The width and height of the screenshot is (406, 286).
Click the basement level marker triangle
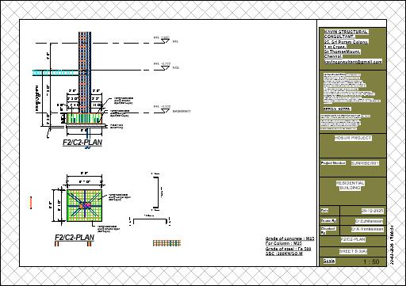166,111
